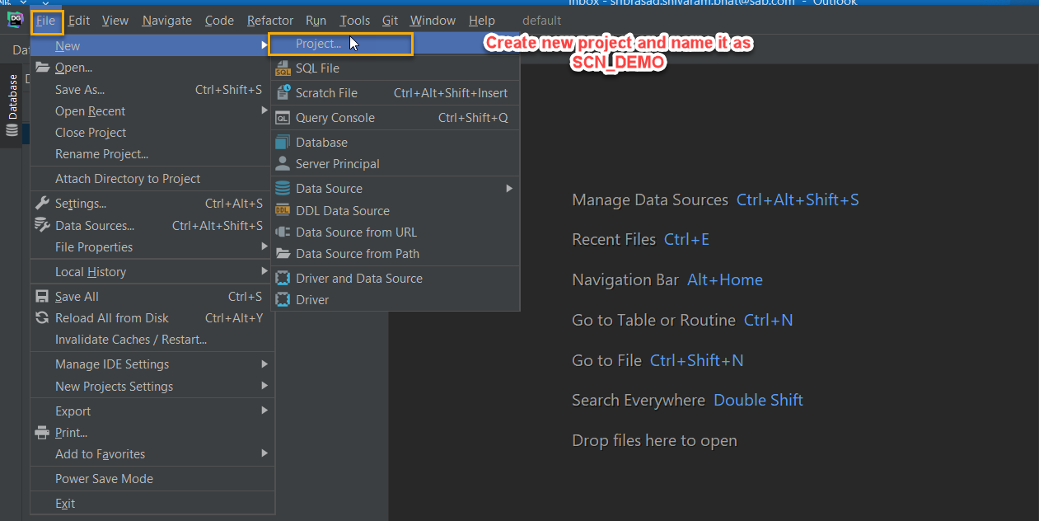Open a Query Console via its QL icon
Image resolution: width=1039 pixels, height=521 pixels.
(x=283, y=117)
